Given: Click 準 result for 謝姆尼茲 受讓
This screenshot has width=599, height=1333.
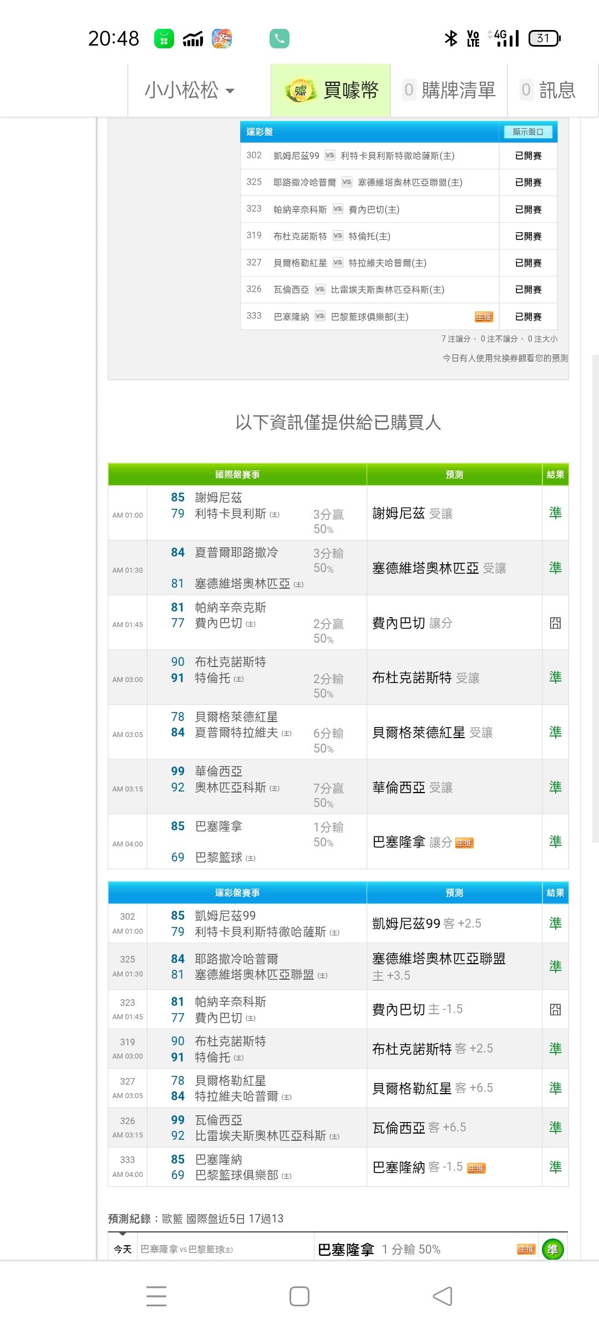Looking at the screenshot, I should [x=555, y=513].
